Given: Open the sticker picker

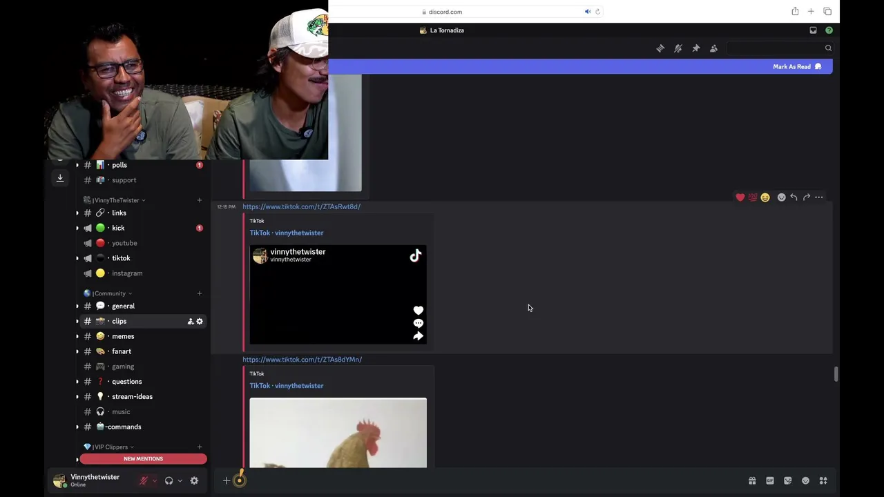Looking at the screenshot, I should pos(787,480).
